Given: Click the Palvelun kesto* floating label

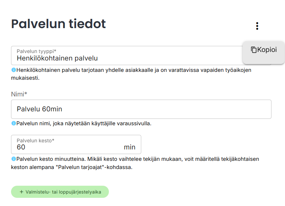Looking at the screenshot, I should (x=35, y=141).
